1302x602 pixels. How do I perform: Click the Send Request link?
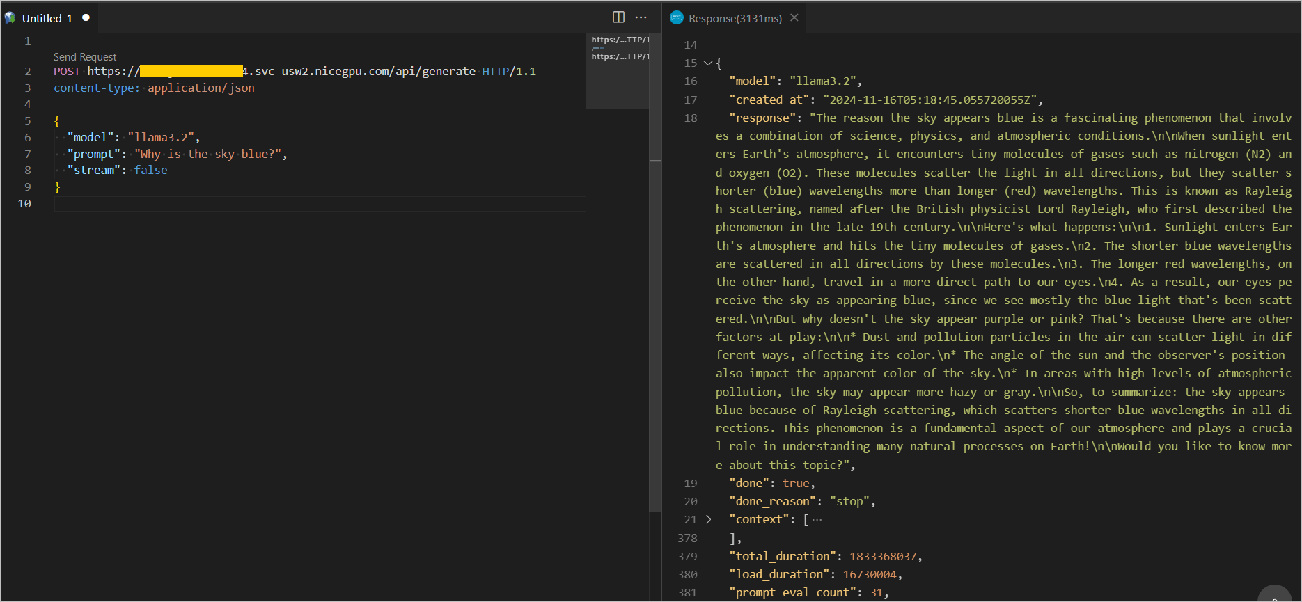[85, 57]
